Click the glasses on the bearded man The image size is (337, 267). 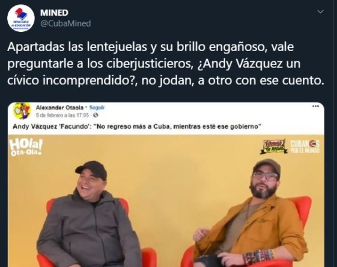[266, 176]
